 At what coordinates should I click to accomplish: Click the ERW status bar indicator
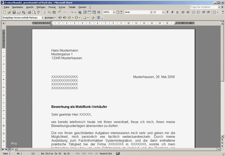coord(91,153)
